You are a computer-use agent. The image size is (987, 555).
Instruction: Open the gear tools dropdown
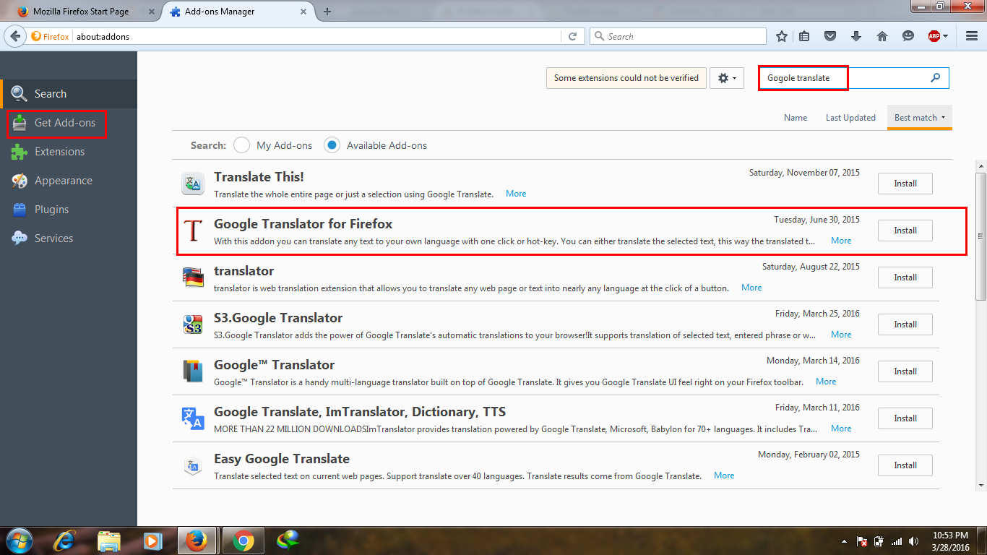727,78
